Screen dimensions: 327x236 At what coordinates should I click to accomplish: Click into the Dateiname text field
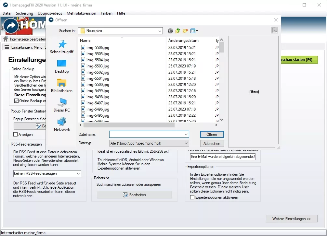[x=146, y=134]
